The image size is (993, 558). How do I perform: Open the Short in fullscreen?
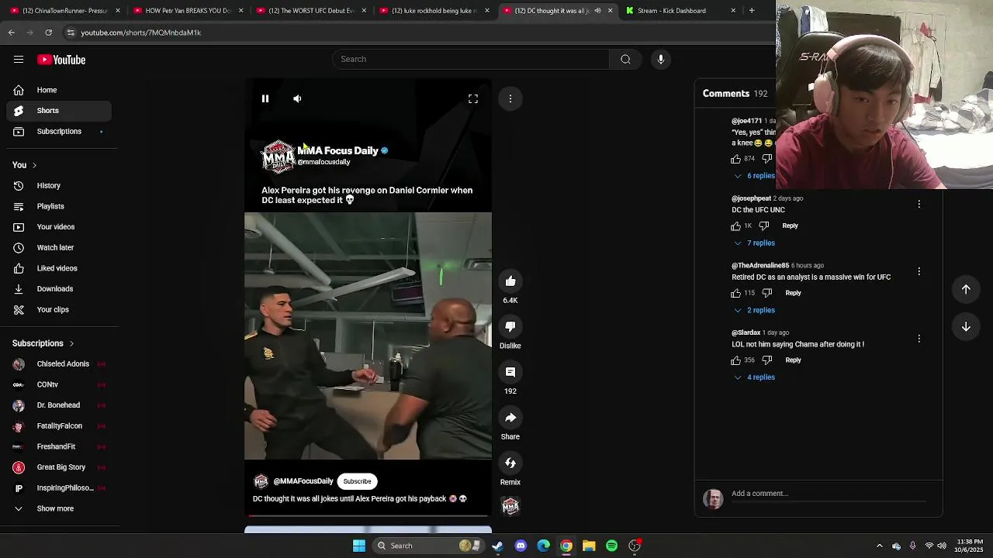click(x=473, y=99)
